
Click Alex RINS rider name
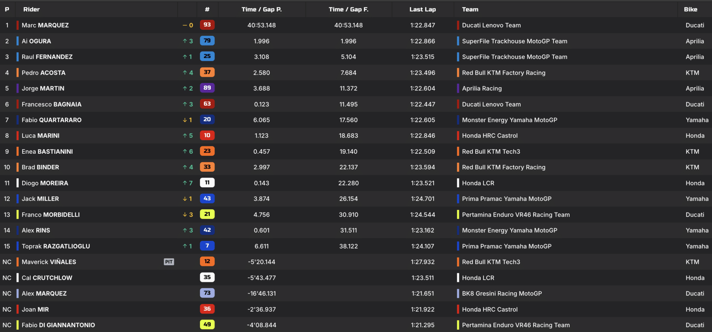(36, 230)
